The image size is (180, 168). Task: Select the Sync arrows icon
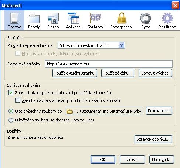(x=145, y=18)
